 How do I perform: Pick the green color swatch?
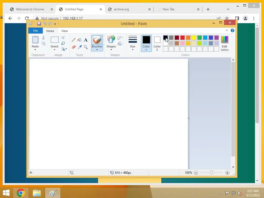[x=200, y=38]
